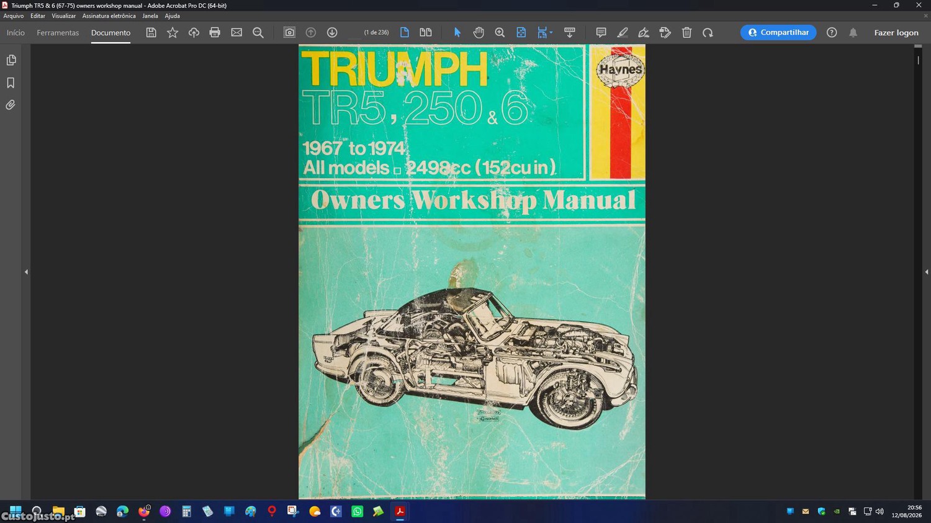931x523 pixels.
Task: Open the edit PDF tool icon
Action: pyautogui.click(x=665, y=32)
